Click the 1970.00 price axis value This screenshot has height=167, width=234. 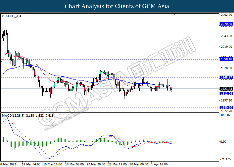tap(226, 68)
